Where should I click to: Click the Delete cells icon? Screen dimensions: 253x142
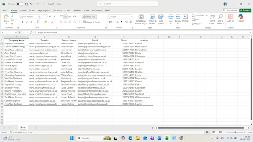(178, 17)
